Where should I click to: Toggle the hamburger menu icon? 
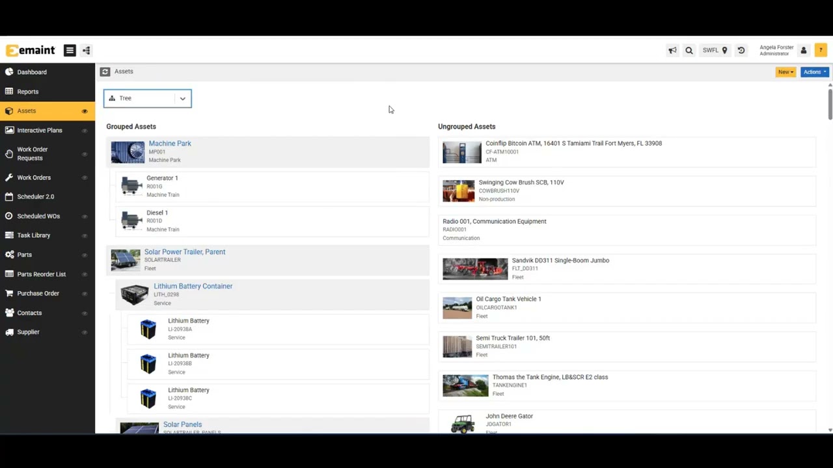point(70,51)
